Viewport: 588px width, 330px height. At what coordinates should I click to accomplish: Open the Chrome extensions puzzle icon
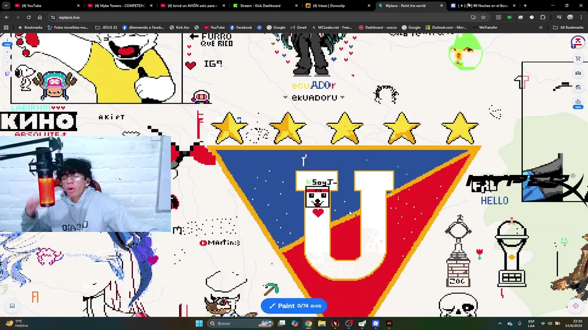(543, 17)
